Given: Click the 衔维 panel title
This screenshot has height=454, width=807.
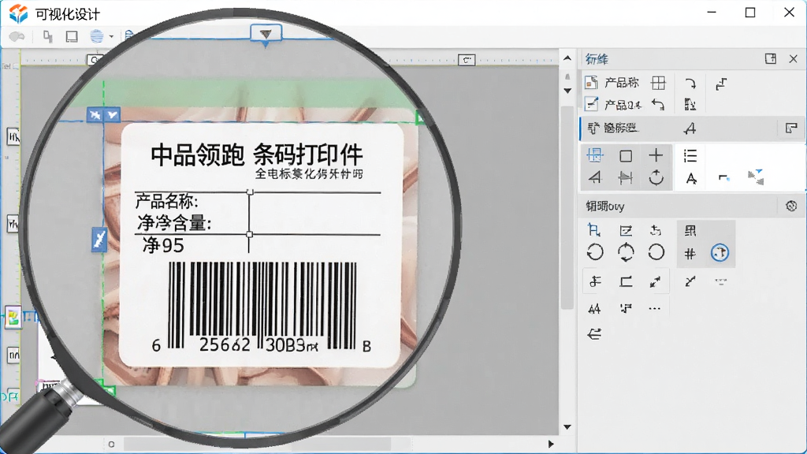Looking at the screenshot, I should [597, 59].
